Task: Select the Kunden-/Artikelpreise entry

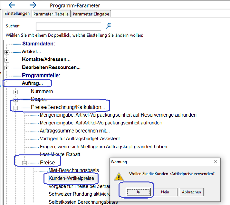Action: pos(72,178)
